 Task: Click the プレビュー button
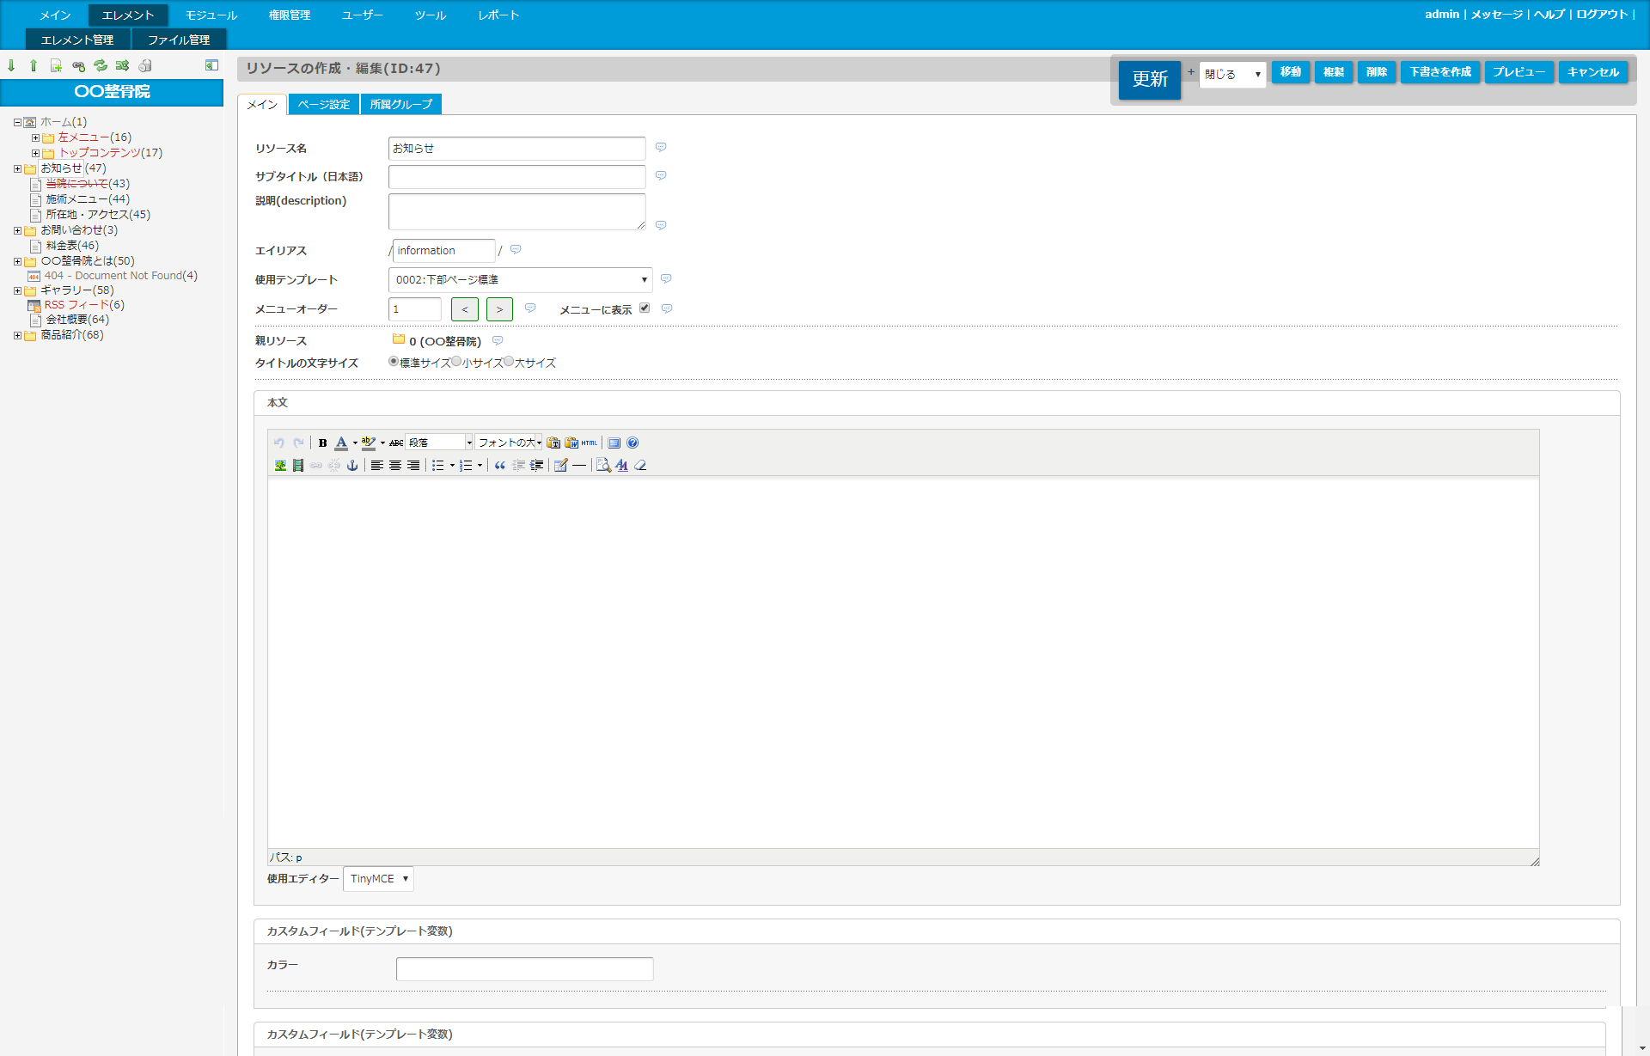click(x=1518, y=72)
